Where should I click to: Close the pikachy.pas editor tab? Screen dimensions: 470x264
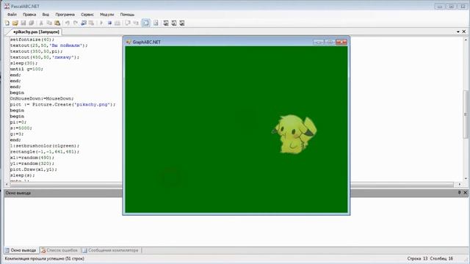click(464, 32)
